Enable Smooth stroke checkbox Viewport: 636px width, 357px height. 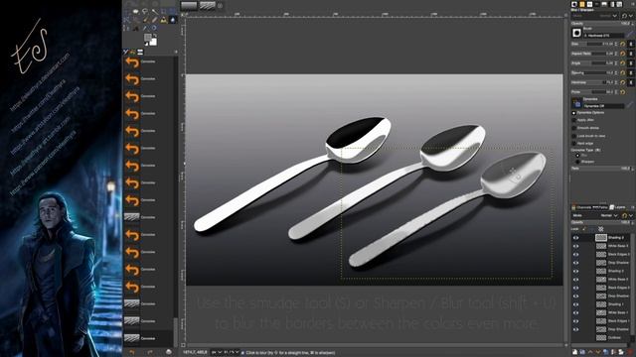[x=574, y=128]
